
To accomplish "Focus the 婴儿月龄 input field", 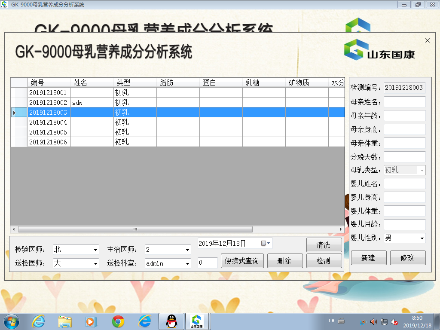I will [405, 224].
